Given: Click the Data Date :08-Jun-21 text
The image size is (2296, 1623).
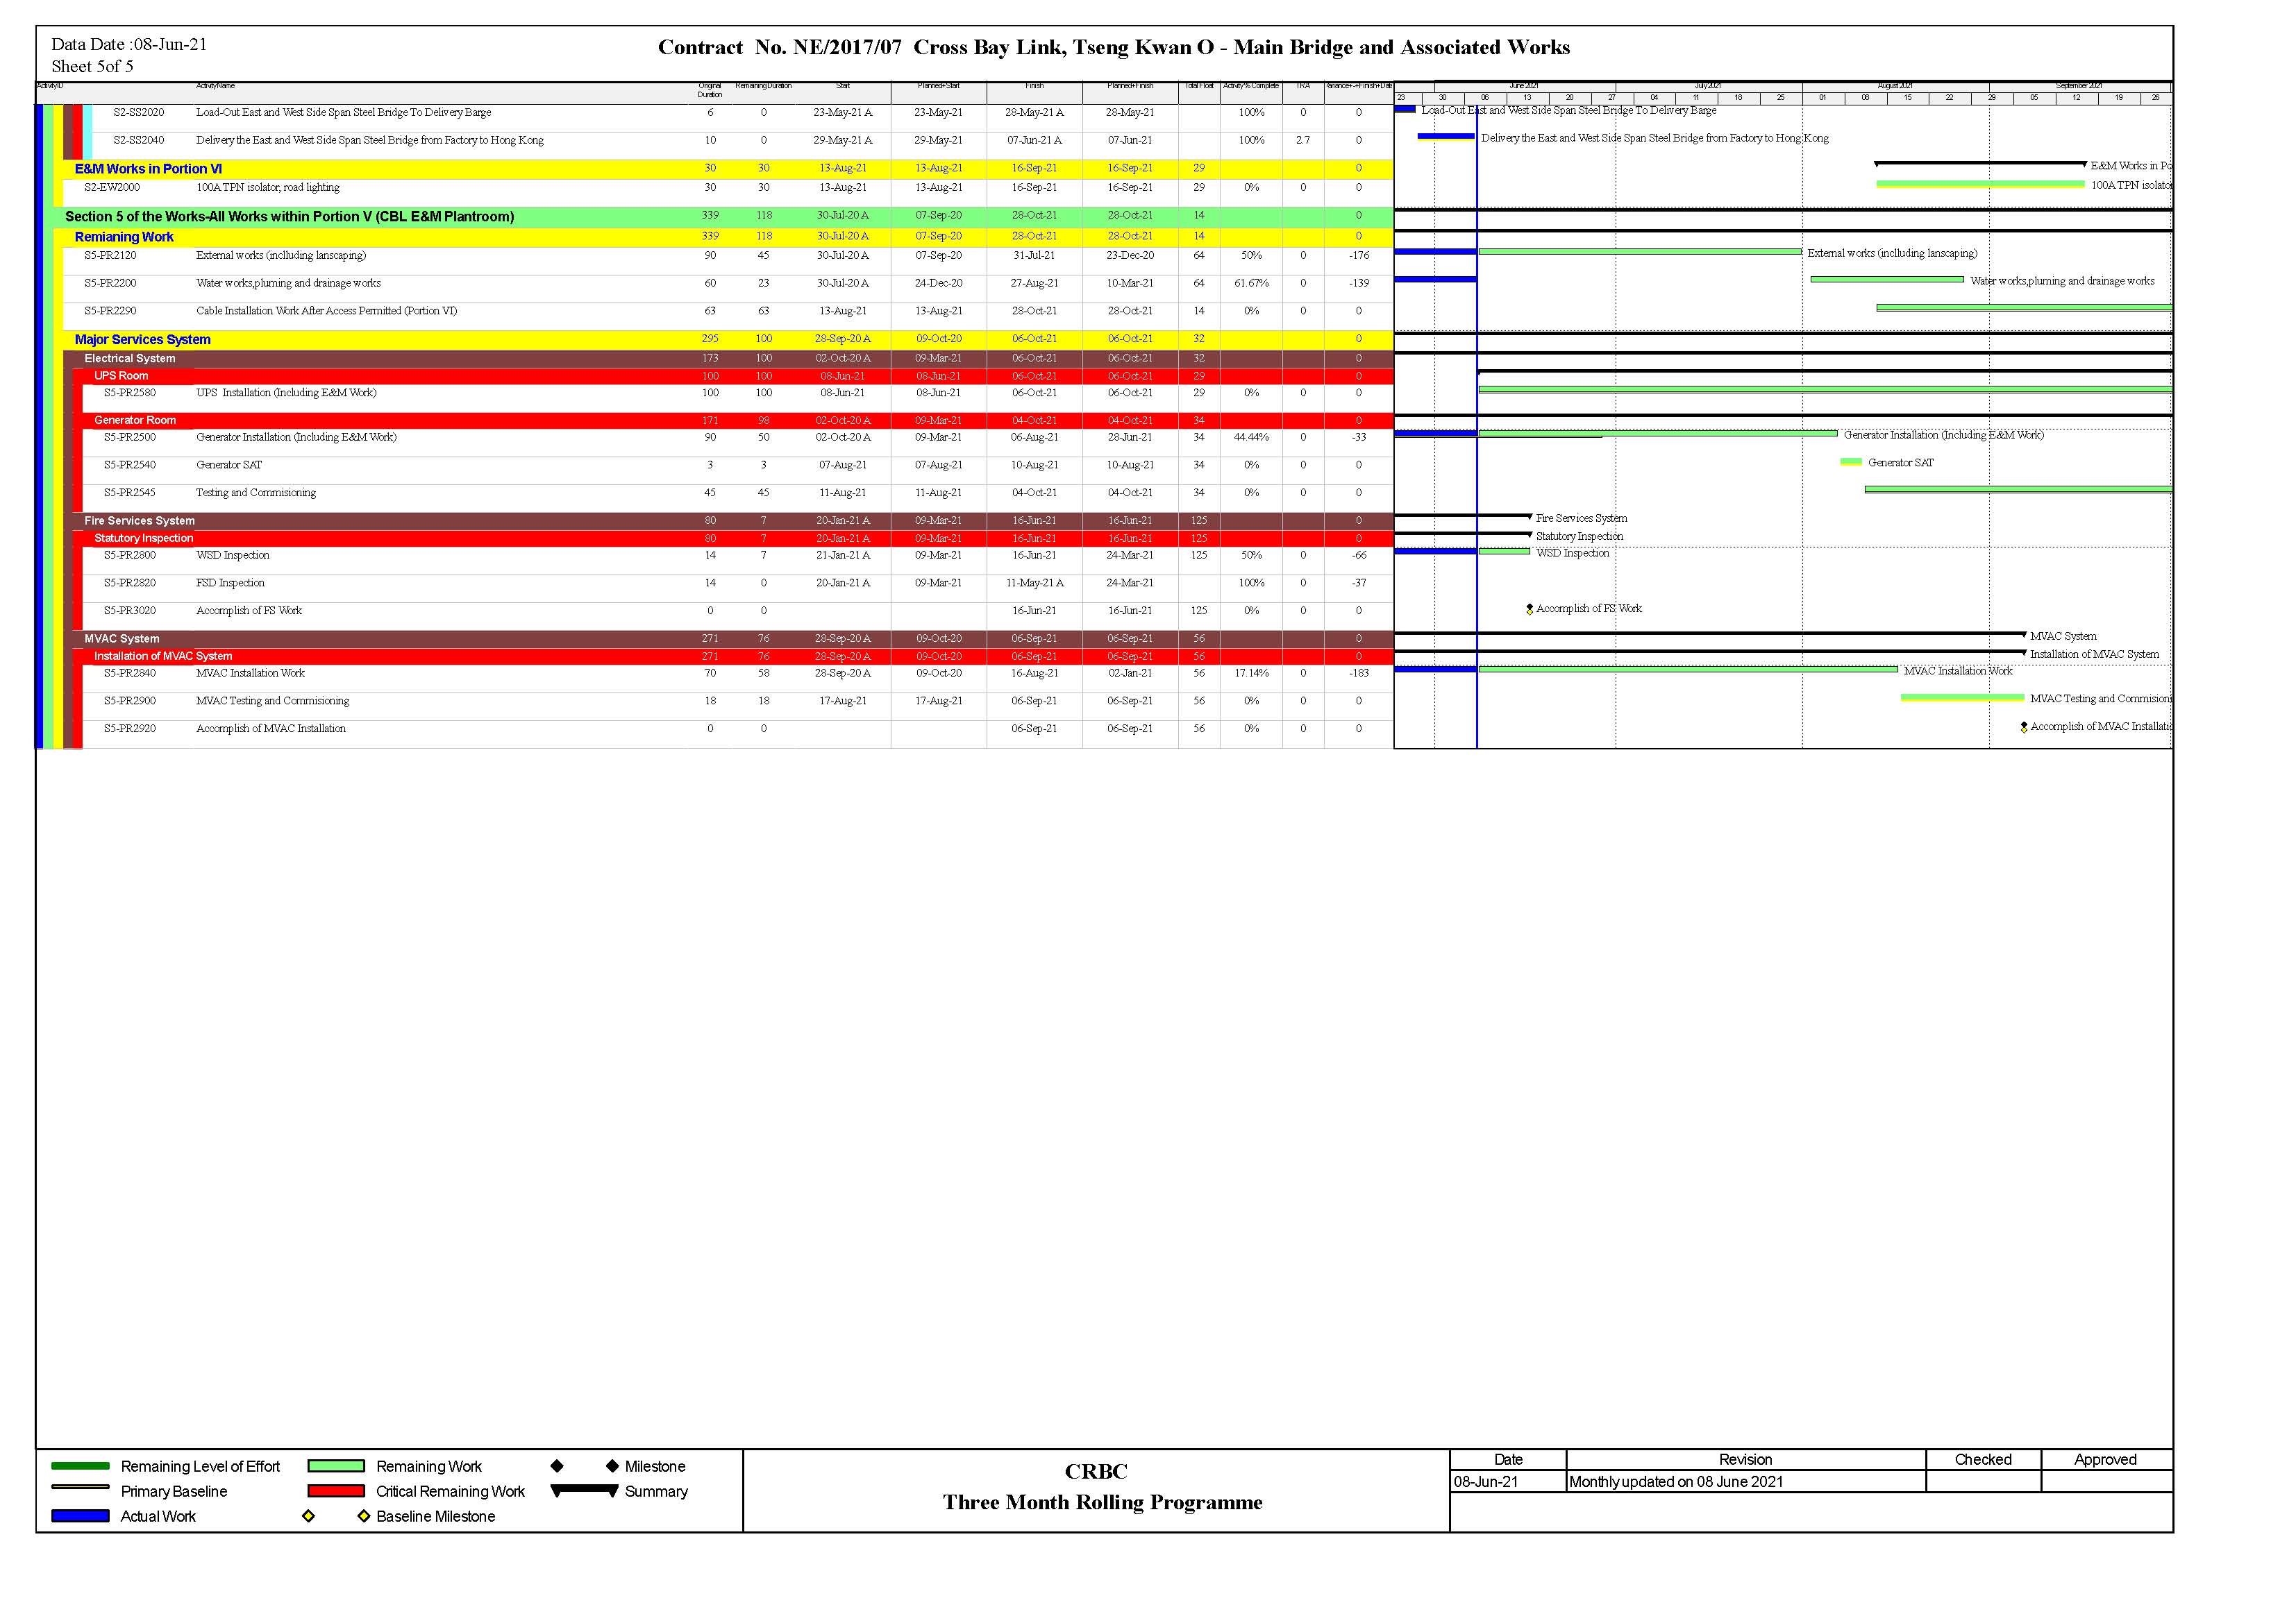Looking at the screenshot, I should [129, 44].
